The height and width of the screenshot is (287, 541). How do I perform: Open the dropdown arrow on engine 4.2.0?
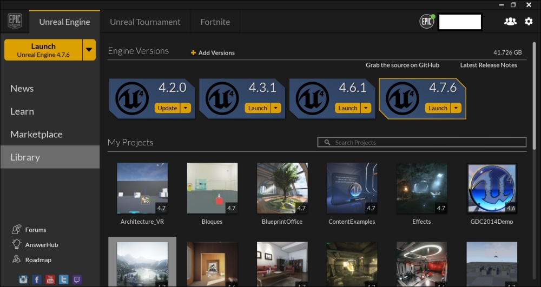[186, 108]
